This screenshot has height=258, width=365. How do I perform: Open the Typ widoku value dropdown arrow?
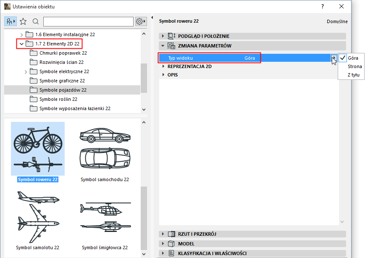point(334,58)
